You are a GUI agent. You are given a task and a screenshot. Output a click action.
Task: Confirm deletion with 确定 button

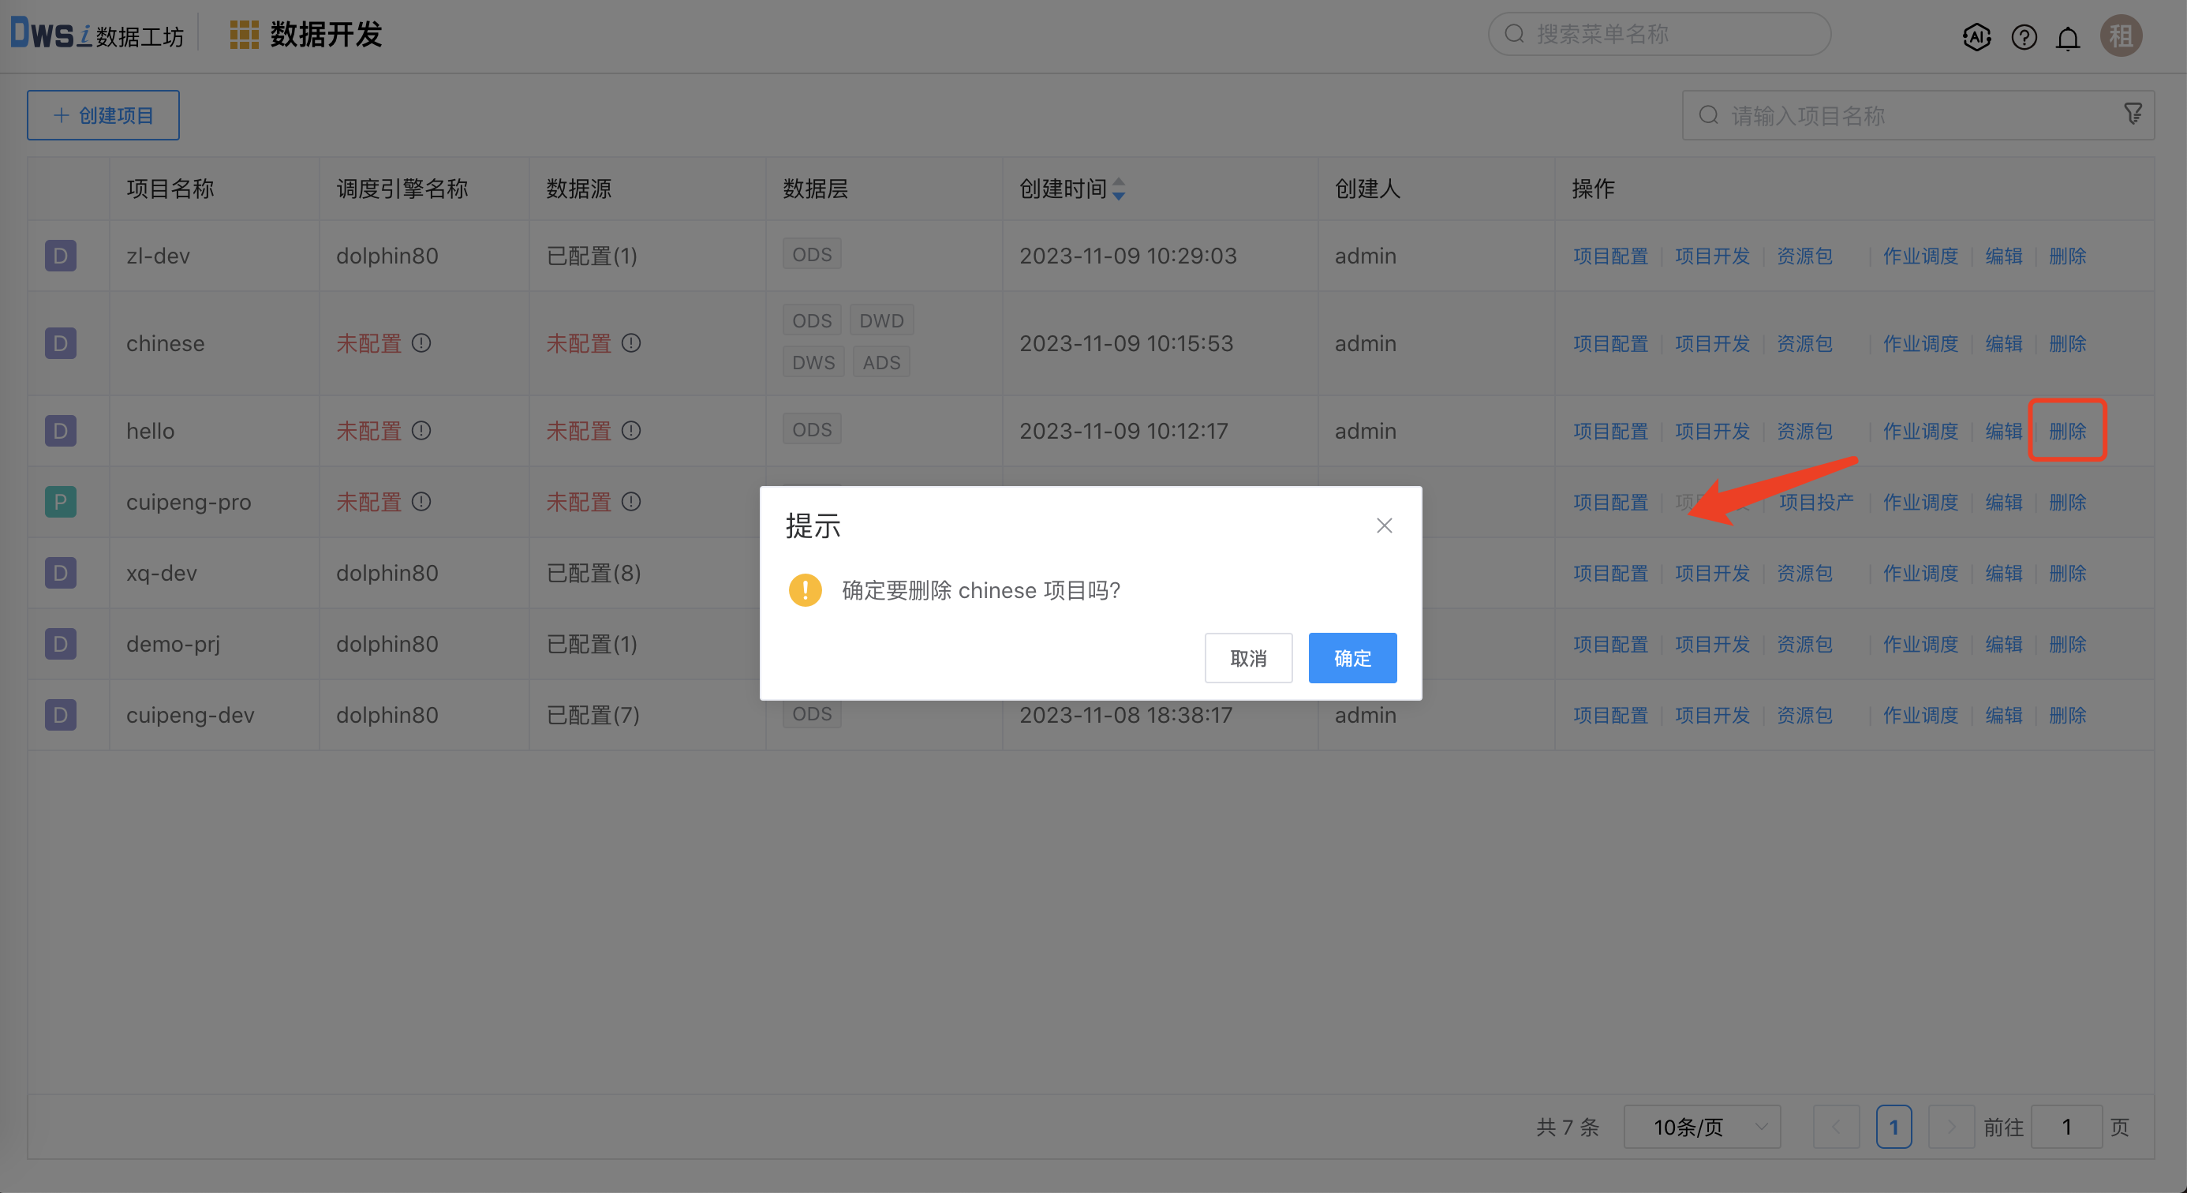point(1351,658)
